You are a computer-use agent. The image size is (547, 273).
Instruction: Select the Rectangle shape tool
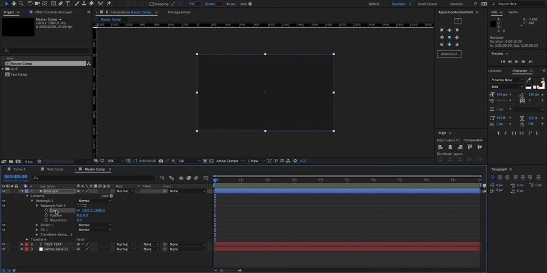tap(53, 4)
